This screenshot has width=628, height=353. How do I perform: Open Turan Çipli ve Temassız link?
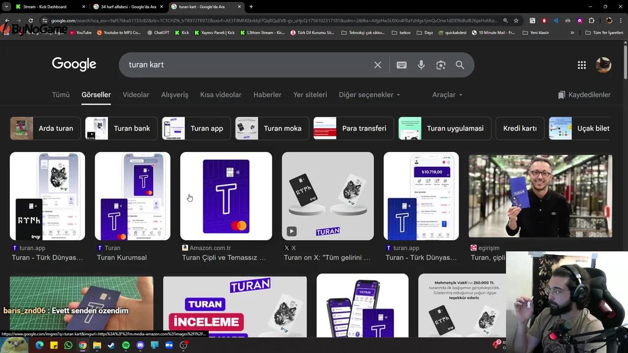click(x=224, y=257)
